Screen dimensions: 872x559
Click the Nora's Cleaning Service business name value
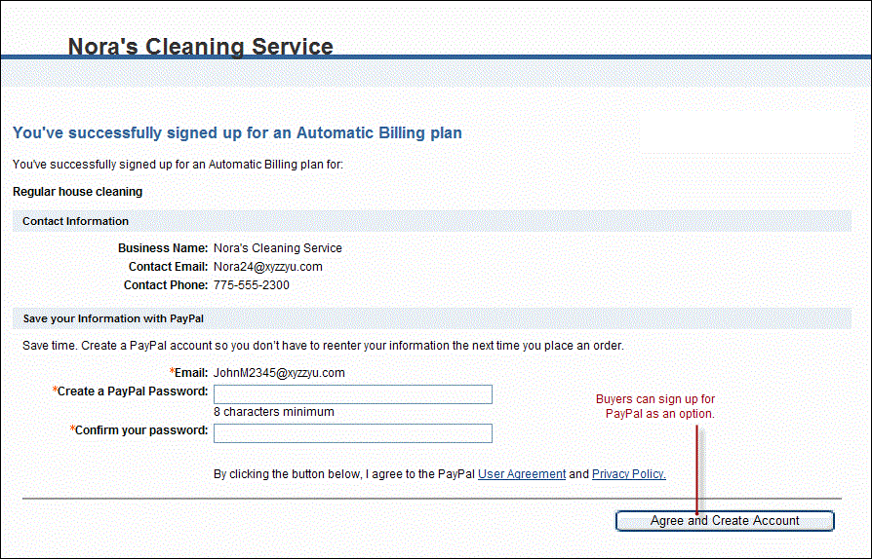pos(277,248)
